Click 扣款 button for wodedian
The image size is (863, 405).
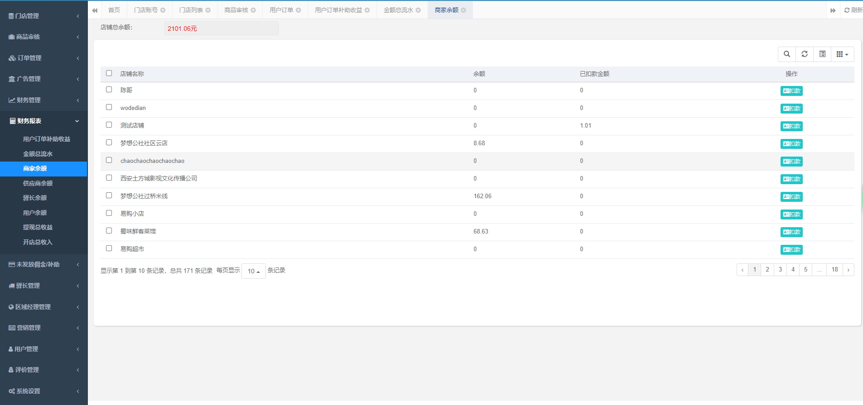pos(791,109)
